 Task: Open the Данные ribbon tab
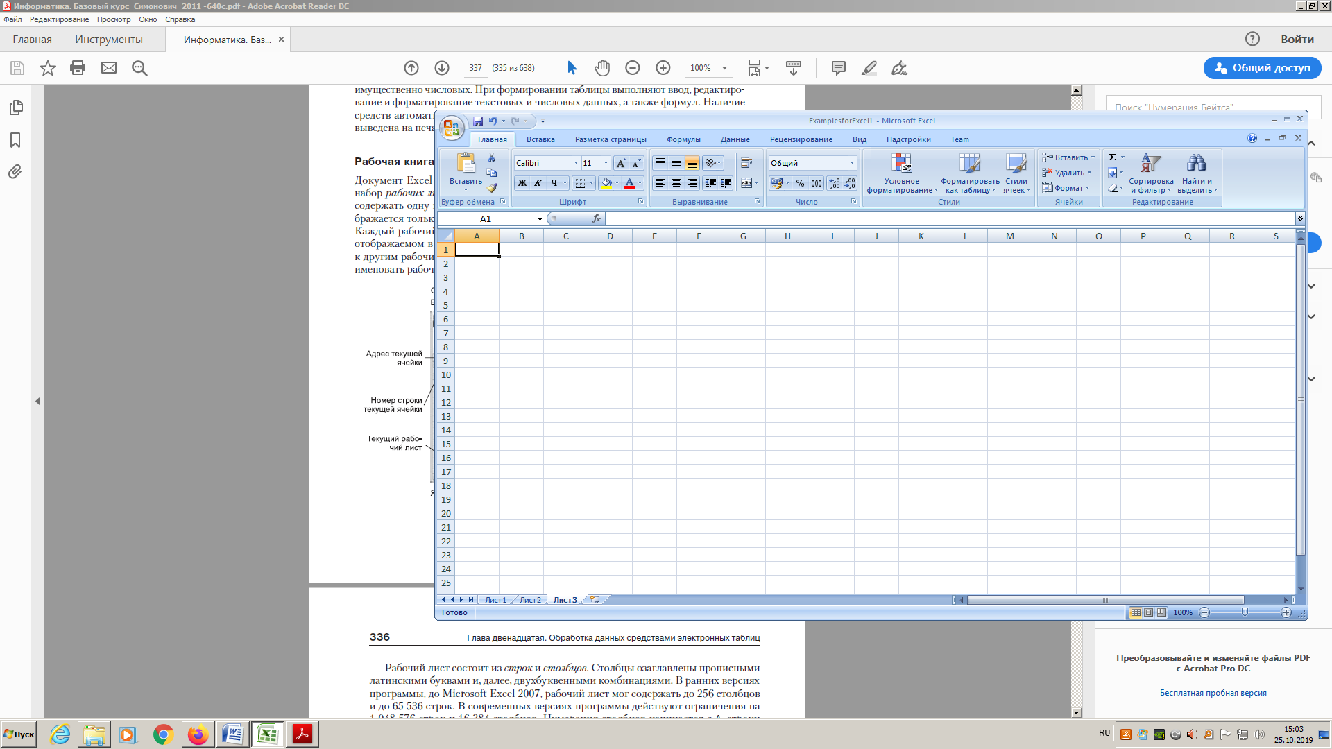[735, 139]
